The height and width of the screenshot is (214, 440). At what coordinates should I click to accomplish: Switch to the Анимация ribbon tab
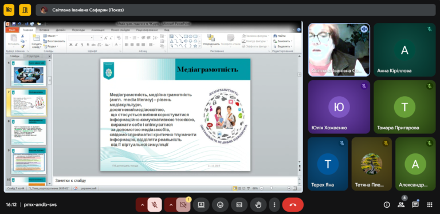pos(97,30)
